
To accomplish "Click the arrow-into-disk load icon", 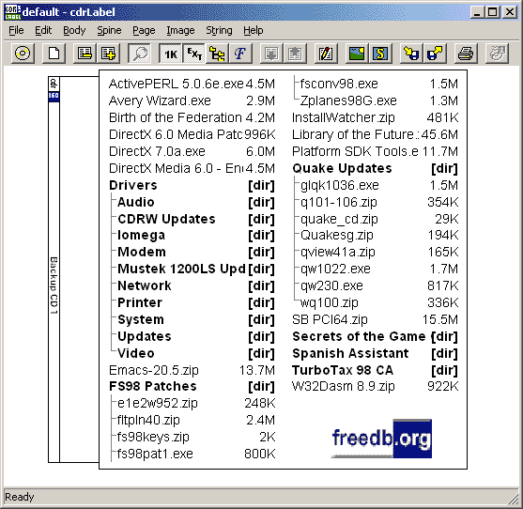I will 411,54.
